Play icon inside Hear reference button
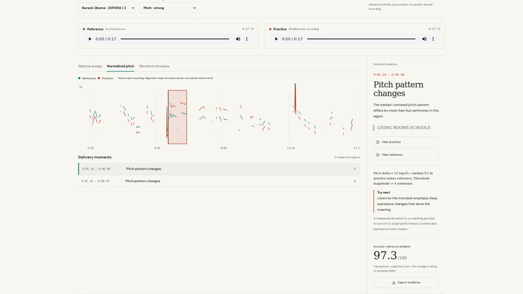Viewport: 523px width, 294px height. tap(378, 155)
